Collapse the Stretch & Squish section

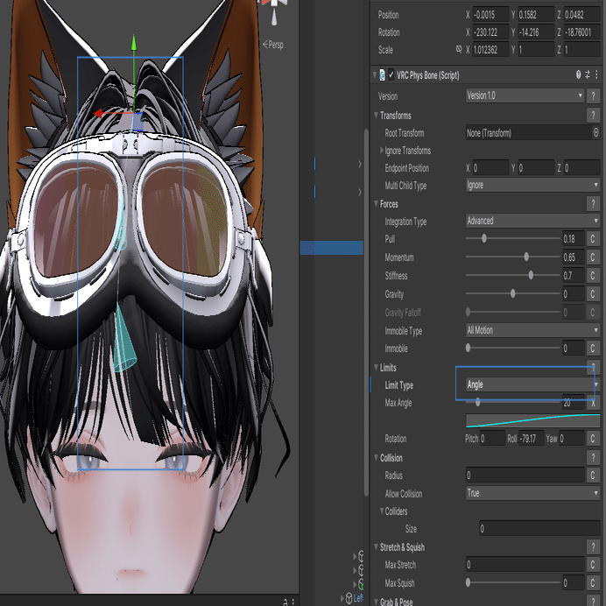click(376, 546)
